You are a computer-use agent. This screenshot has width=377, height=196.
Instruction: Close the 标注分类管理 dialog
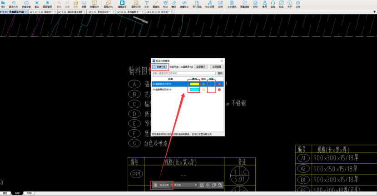(222, 61)
